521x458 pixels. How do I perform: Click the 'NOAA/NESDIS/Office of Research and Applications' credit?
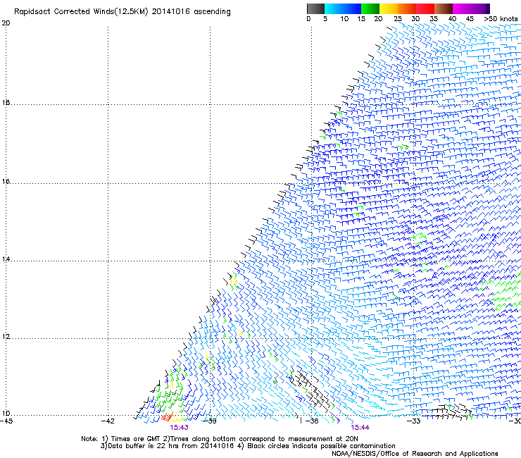point(415,454)
